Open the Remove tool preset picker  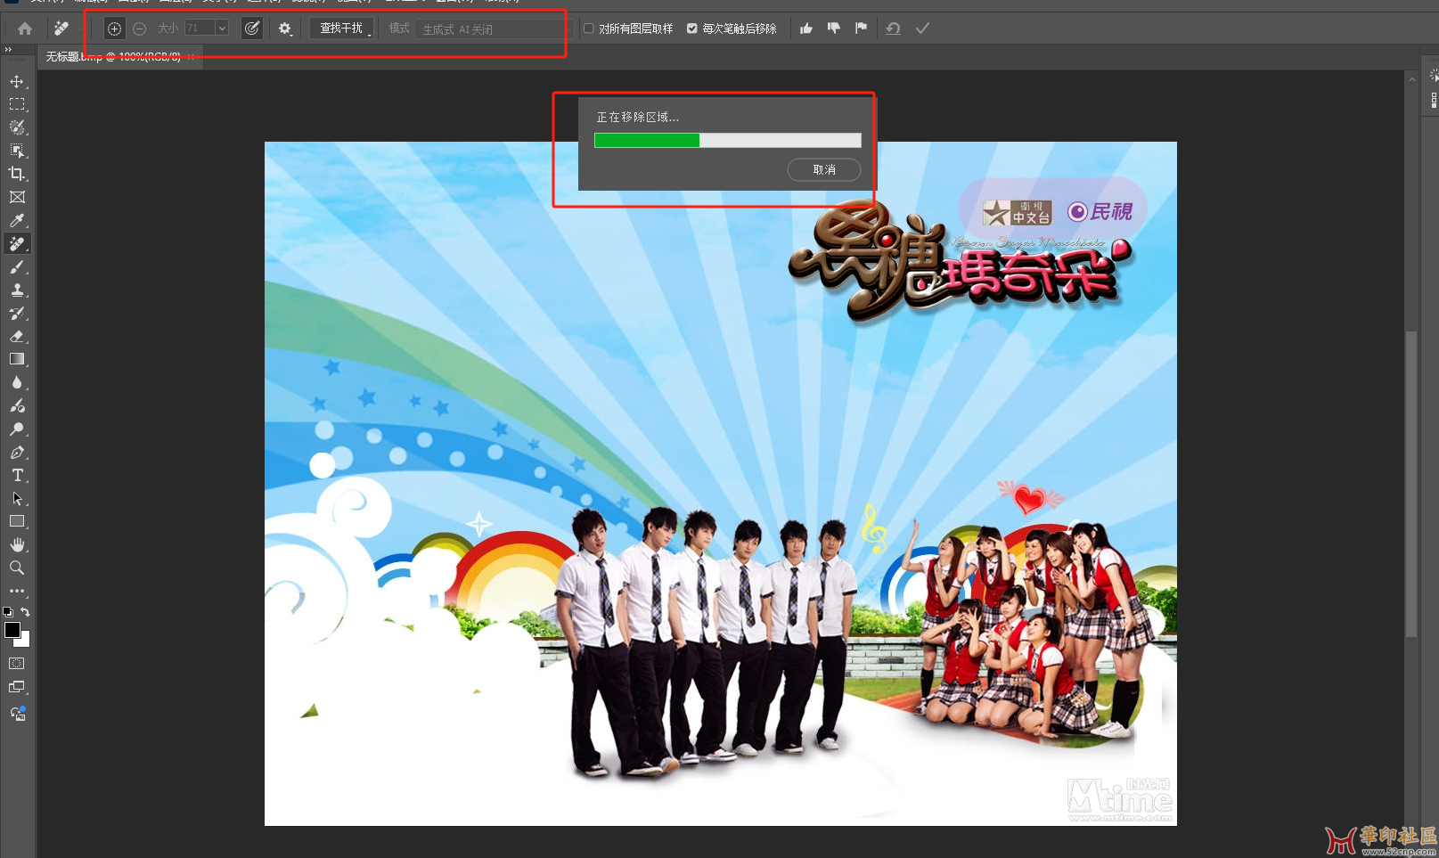point(61,29)
